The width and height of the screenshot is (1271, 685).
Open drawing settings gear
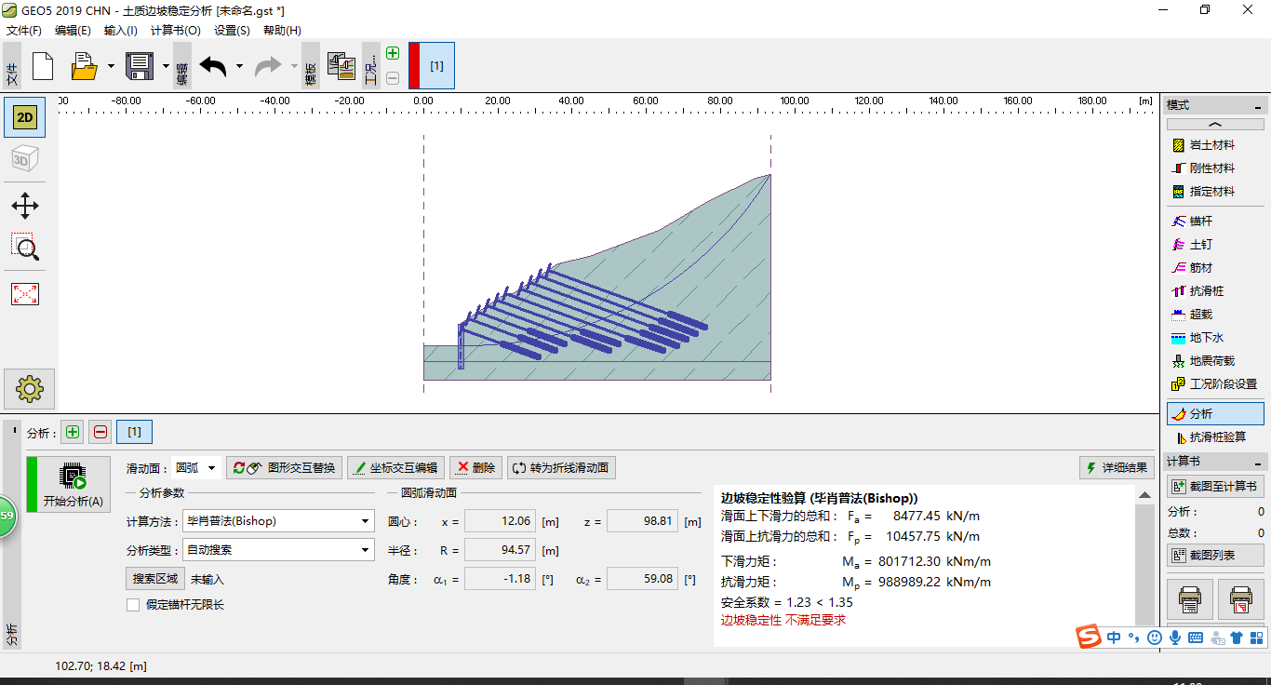(29, 388)
